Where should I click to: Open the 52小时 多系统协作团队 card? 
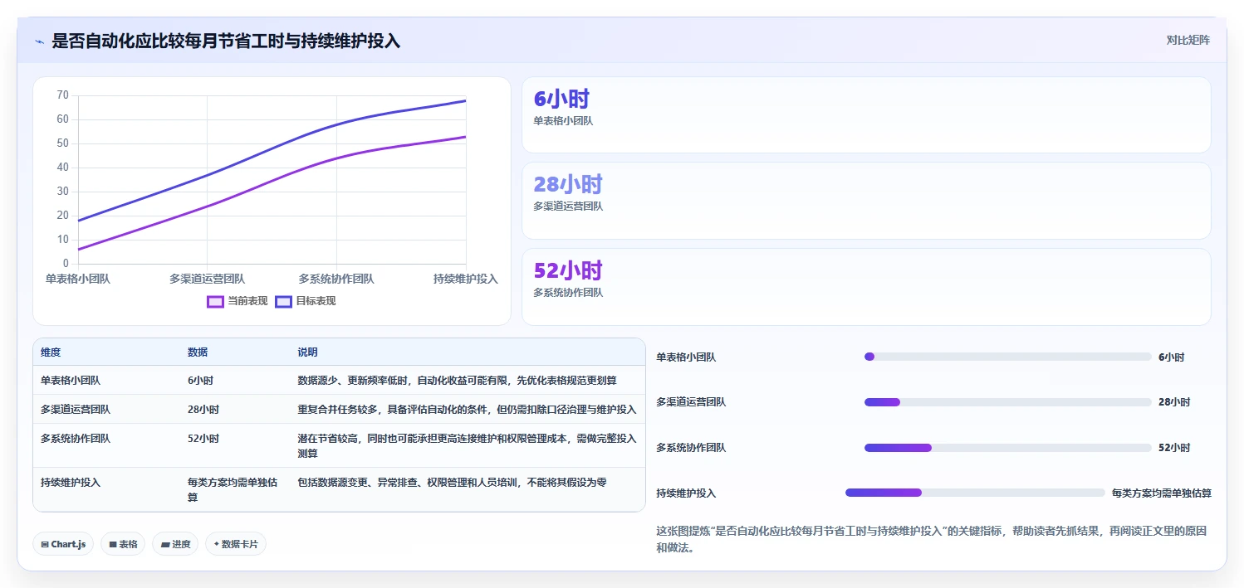(x=866, y=287)
